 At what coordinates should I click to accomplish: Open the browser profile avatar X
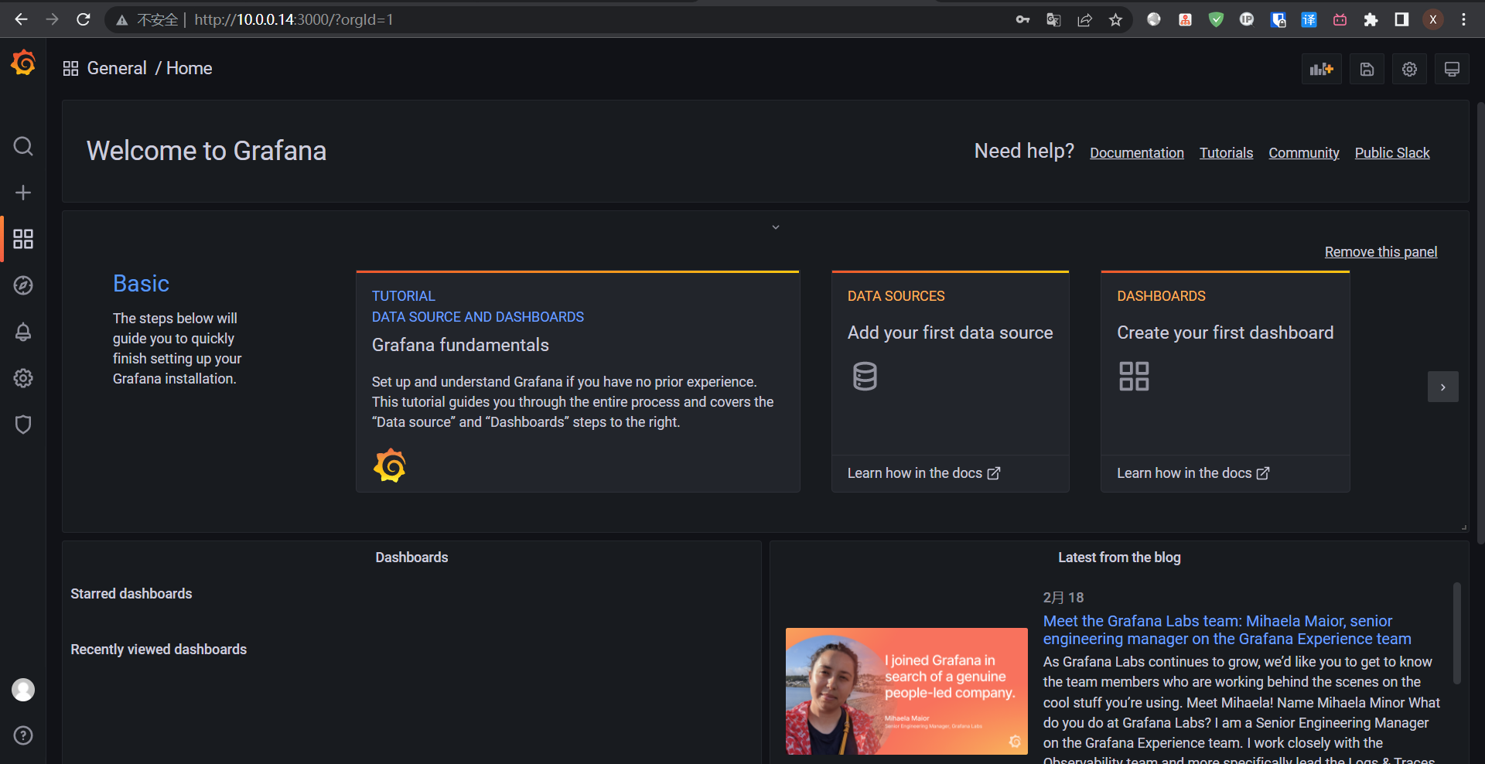coord(1433,20)
